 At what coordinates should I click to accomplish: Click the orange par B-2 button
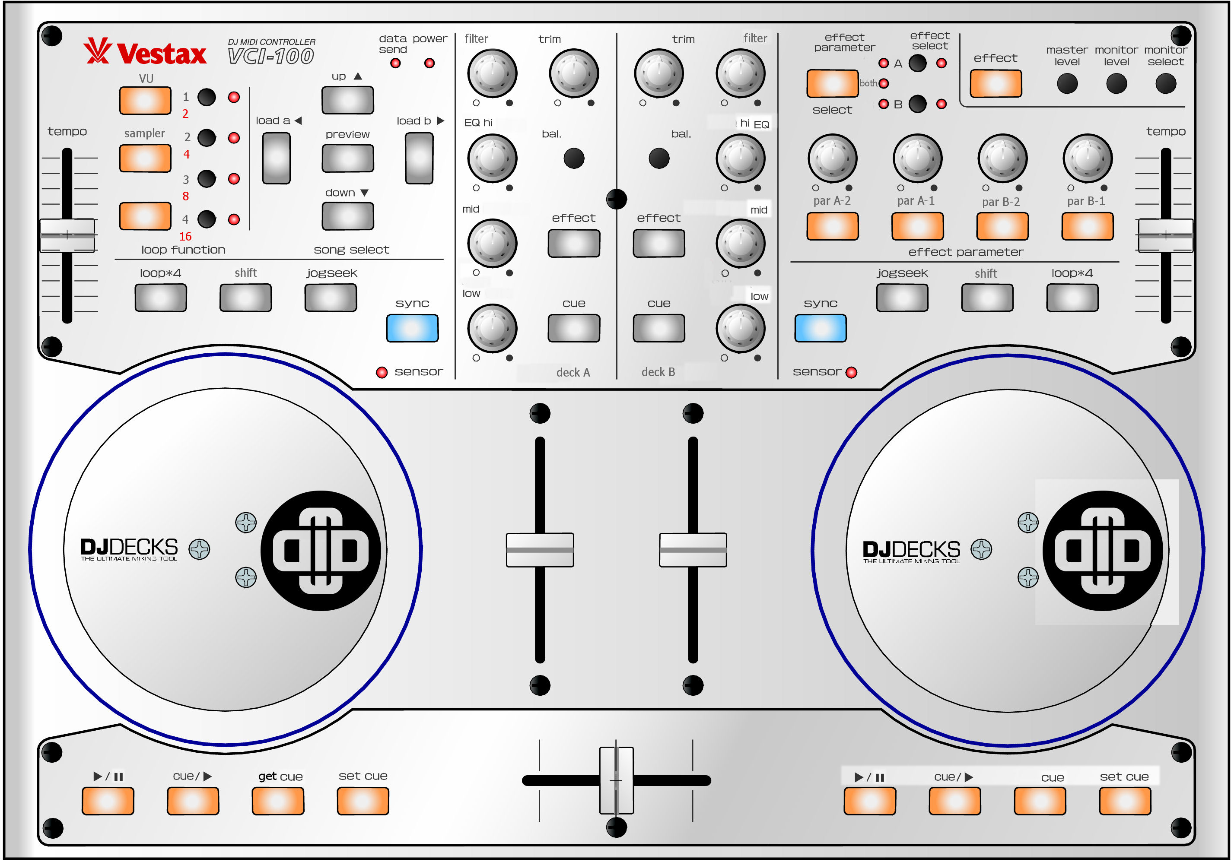click(1002, 227)
